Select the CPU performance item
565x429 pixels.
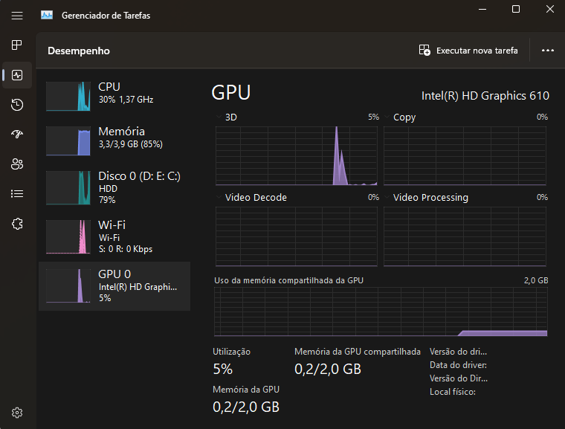pos(114,96)
